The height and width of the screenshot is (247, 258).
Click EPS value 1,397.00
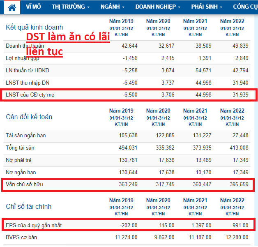click(x=201, y=225)
